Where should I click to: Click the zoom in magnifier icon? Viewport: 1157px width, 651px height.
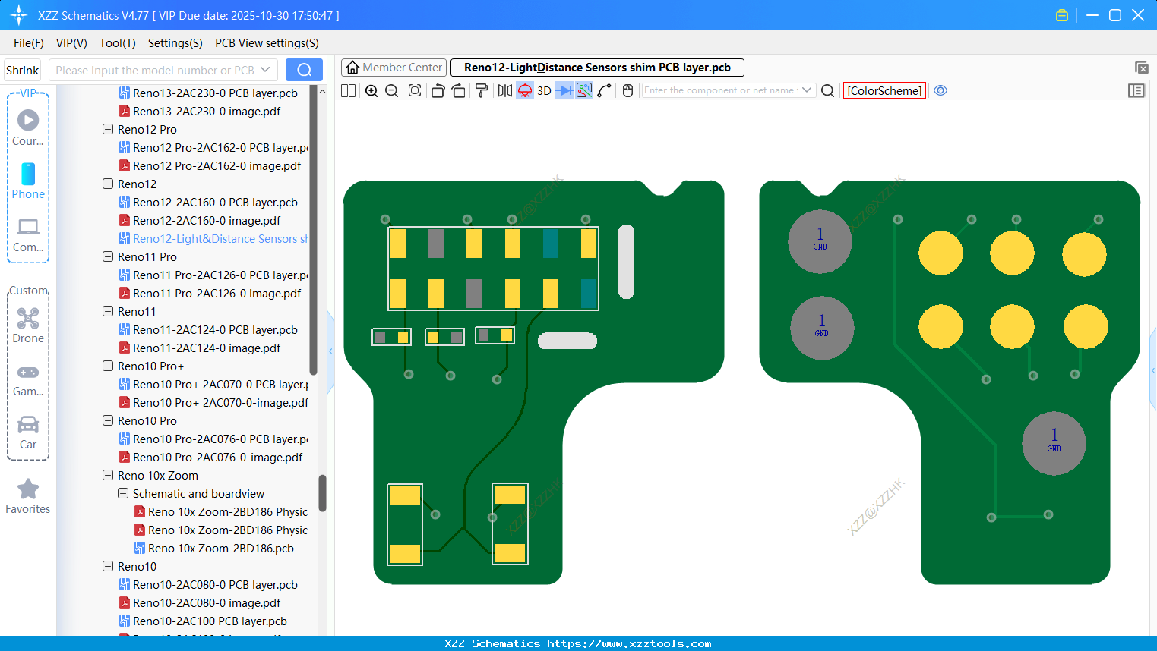371,91
